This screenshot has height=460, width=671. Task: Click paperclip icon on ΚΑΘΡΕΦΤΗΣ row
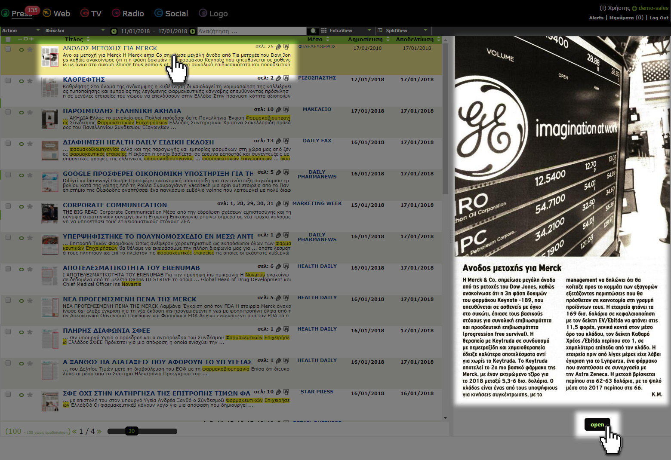coord(279,78)
